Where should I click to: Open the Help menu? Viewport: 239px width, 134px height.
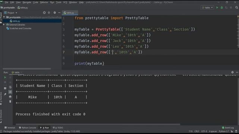(81, 2)
